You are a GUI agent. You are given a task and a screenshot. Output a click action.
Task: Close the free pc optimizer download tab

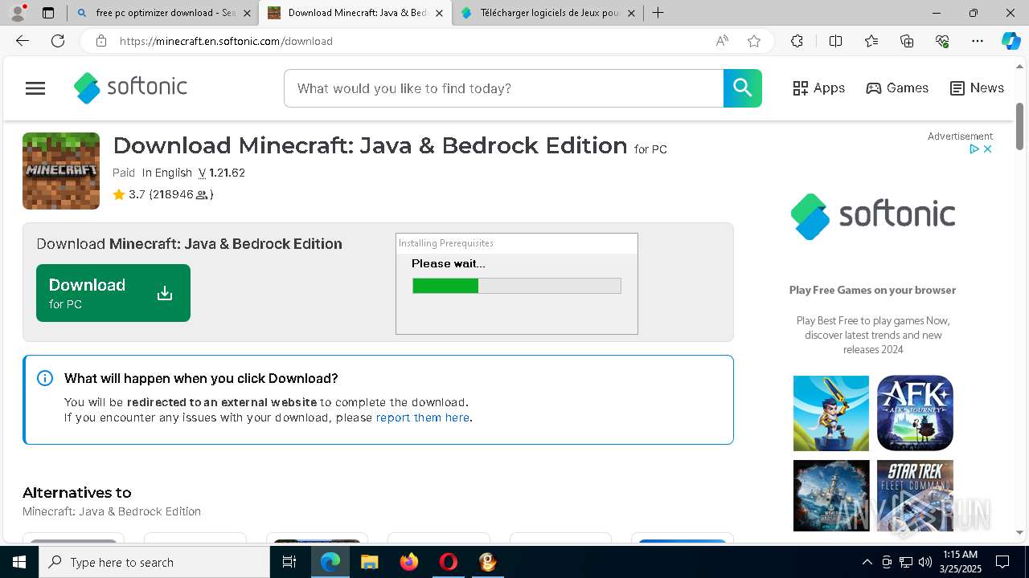(x=247, y=13)
